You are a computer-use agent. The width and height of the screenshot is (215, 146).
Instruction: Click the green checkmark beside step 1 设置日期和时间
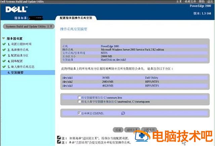pyautogui.click(x=4, y=44)
